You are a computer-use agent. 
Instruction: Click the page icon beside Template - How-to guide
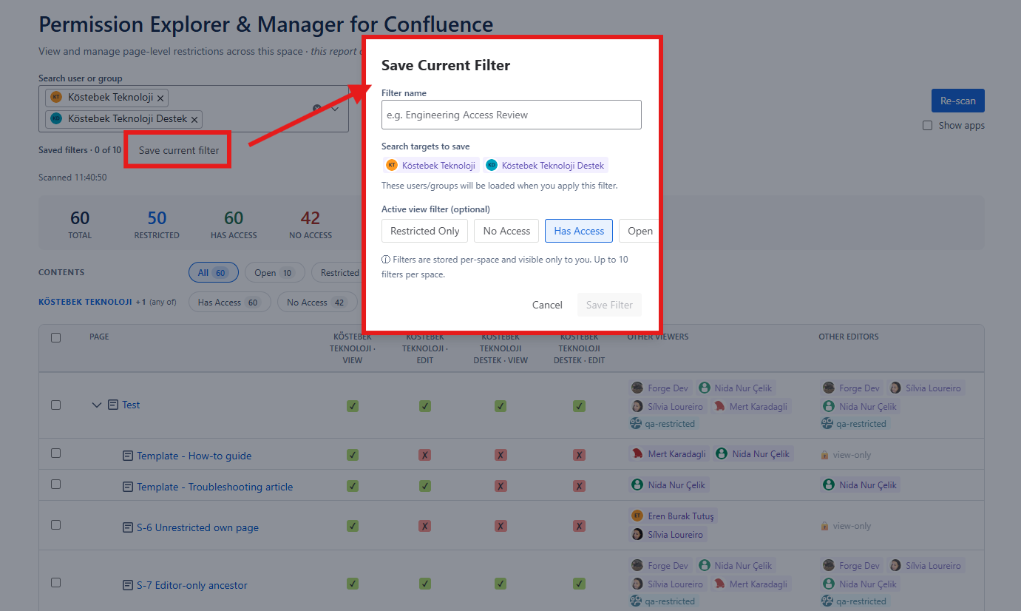point(128,456)
